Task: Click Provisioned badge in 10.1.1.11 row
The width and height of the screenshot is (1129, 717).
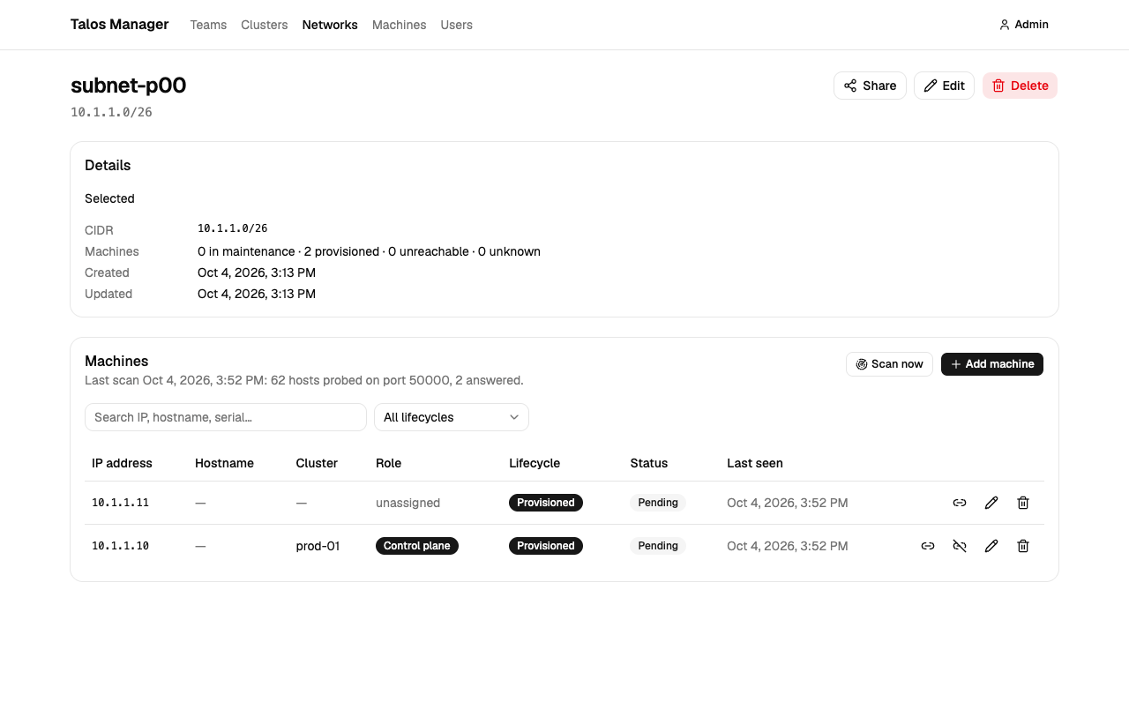Action: point(546,503)
